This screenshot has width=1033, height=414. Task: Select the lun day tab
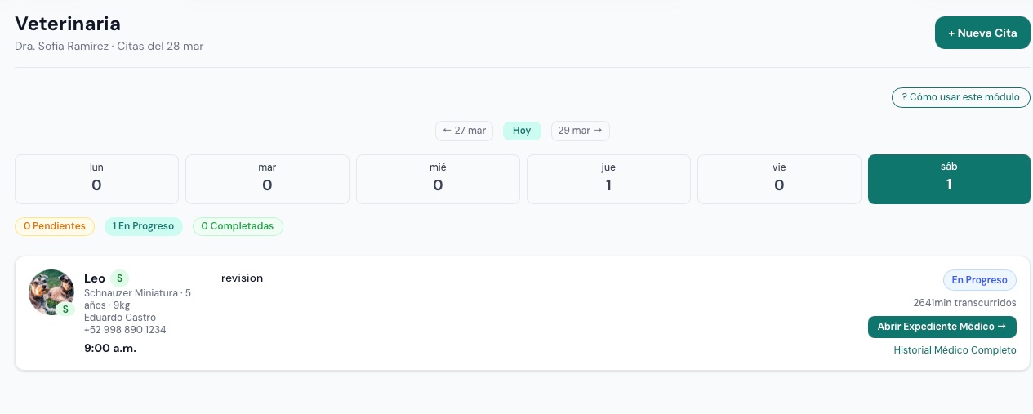point(96,179)
